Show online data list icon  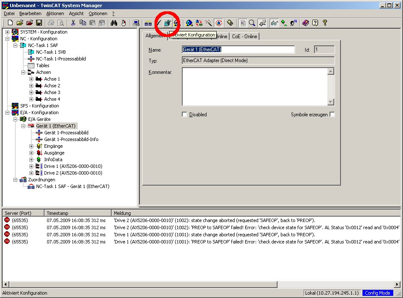point(243,23)
